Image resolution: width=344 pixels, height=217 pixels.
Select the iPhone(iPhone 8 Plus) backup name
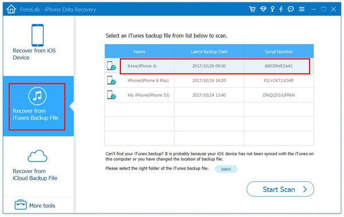(x=148, y=80)
